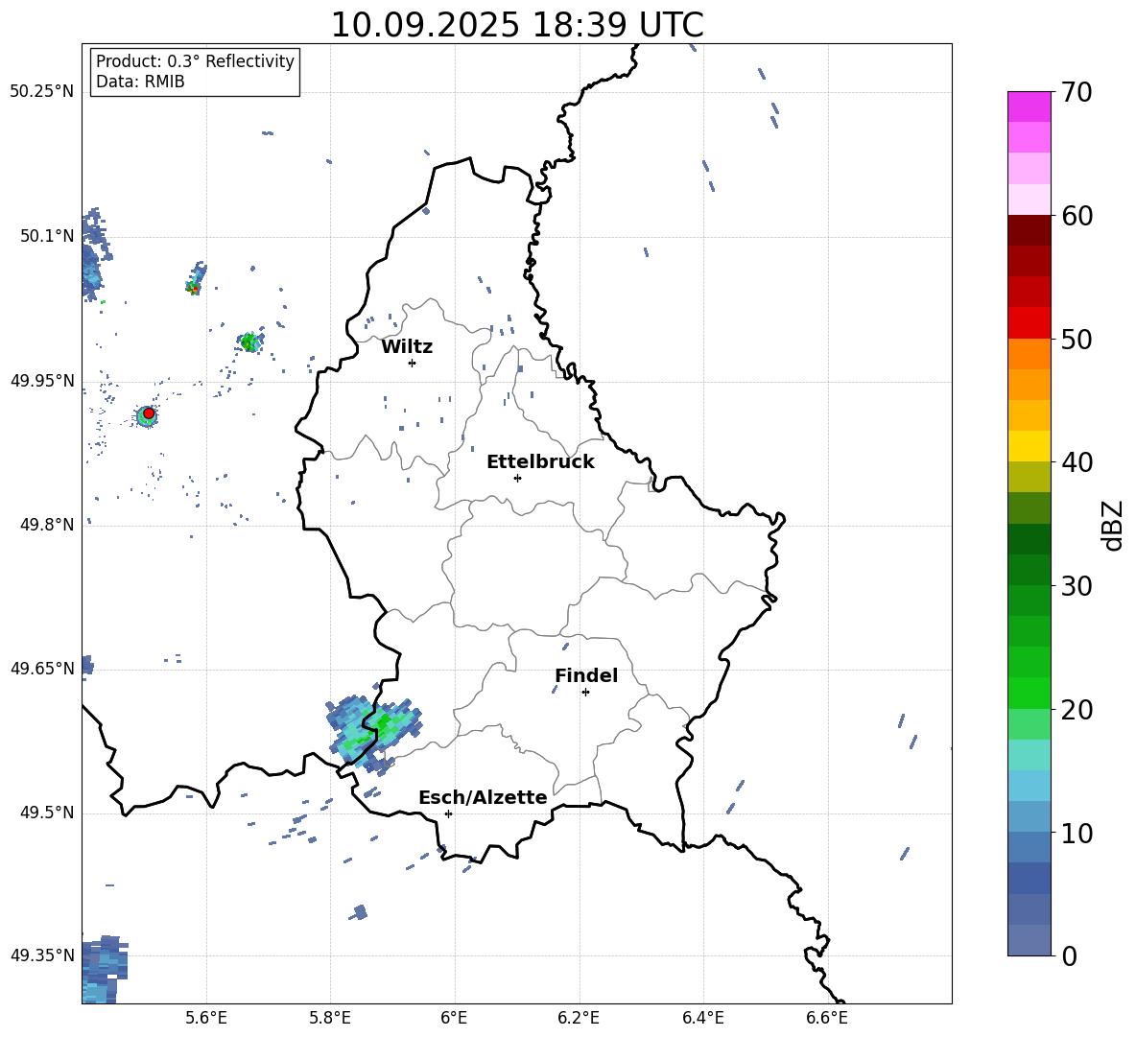
Task: Click the yellow 40 dBZ colorbar segment
Action: pyautogui.click(x=1029, y=445)
